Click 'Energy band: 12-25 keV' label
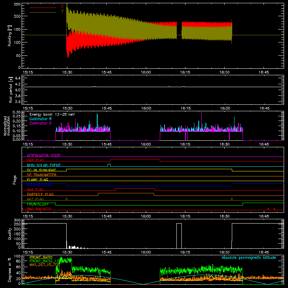The width and height of the screenshot is (288, 288). (52, 114)
